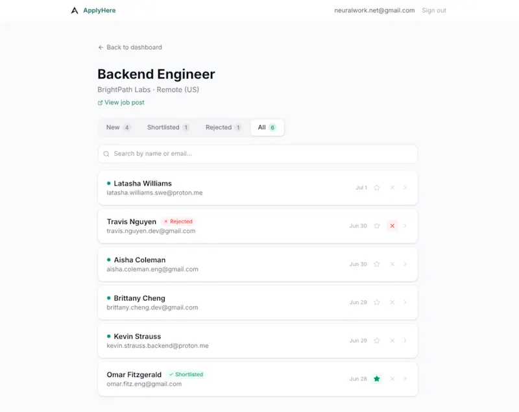Star Brittany Cheng to shortlist
This screenshot has height=412, width=519.
pos(377,302)
